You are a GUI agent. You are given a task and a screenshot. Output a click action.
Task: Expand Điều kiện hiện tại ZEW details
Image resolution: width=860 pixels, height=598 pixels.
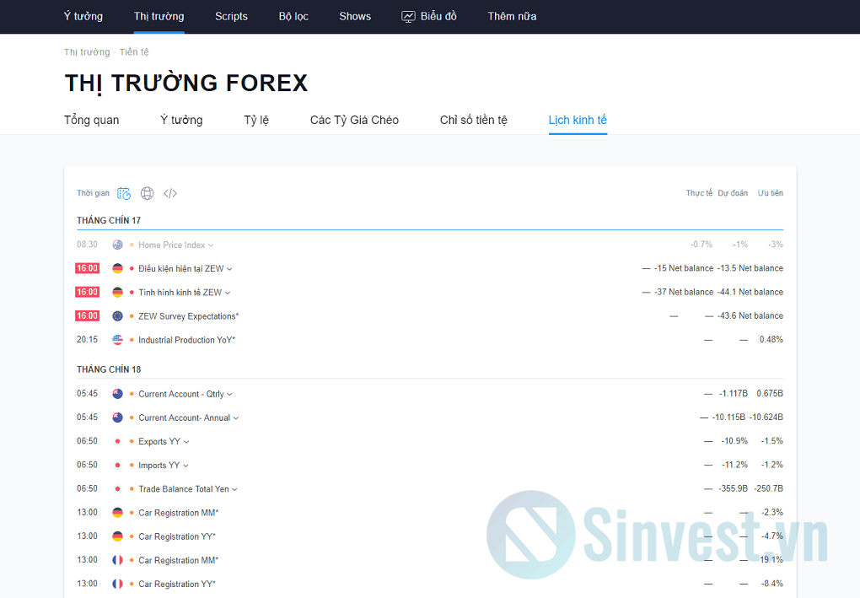229,269
